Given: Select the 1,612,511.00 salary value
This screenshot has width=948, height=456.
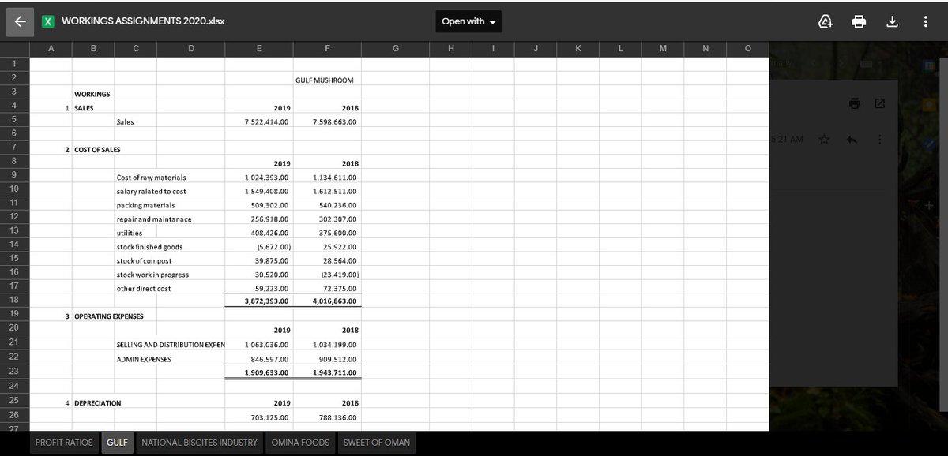Looking at the screenshot, I should (x=335, y=192).
